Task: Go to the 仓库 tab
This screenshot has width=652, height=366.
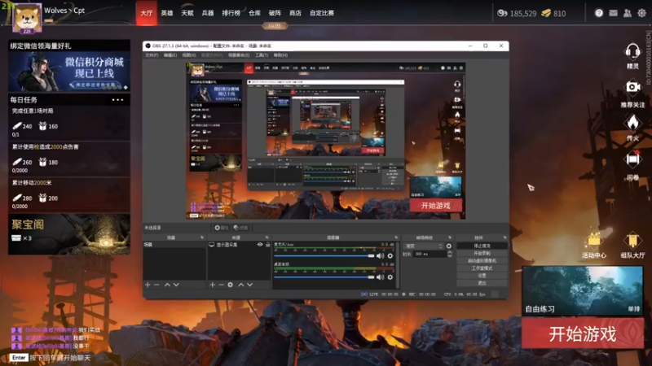Action: 254,13
